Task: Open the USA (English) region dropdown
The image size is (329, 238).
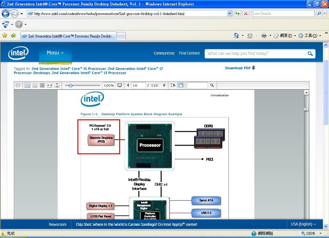Action: pyautogui.click(x=303, y=224)
